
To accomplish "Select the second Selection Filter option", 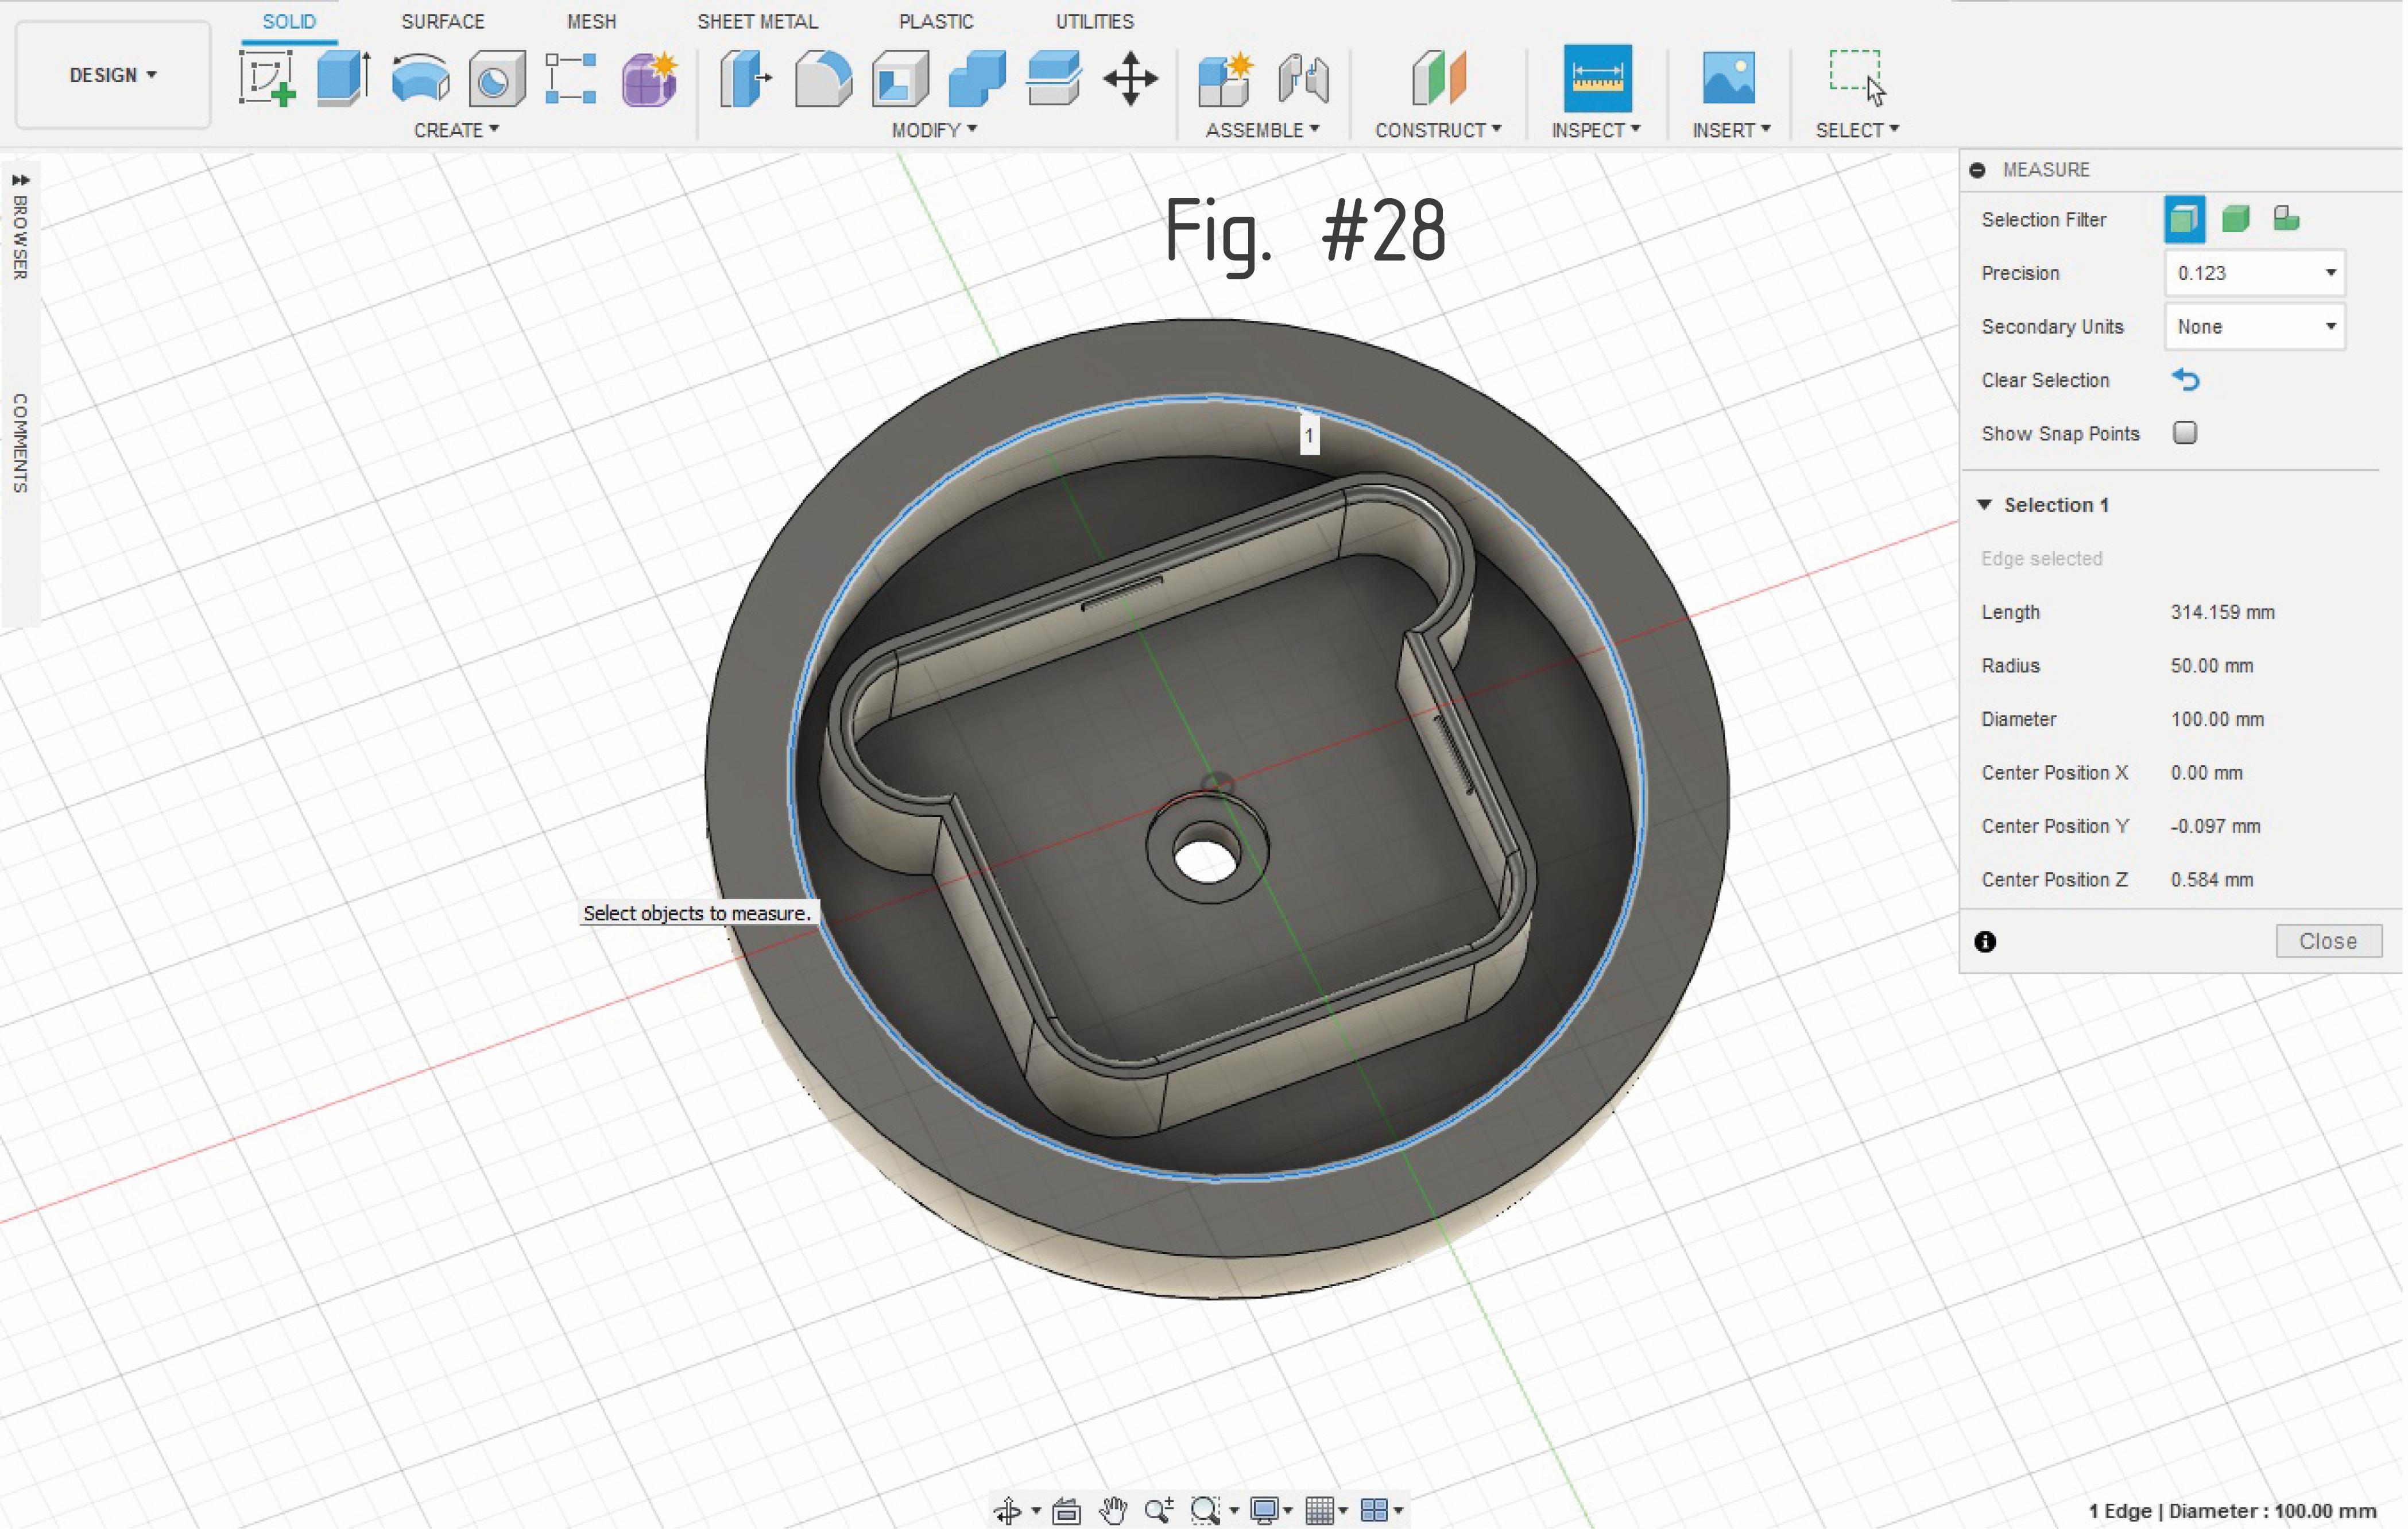I will (x=2236, y=219).
